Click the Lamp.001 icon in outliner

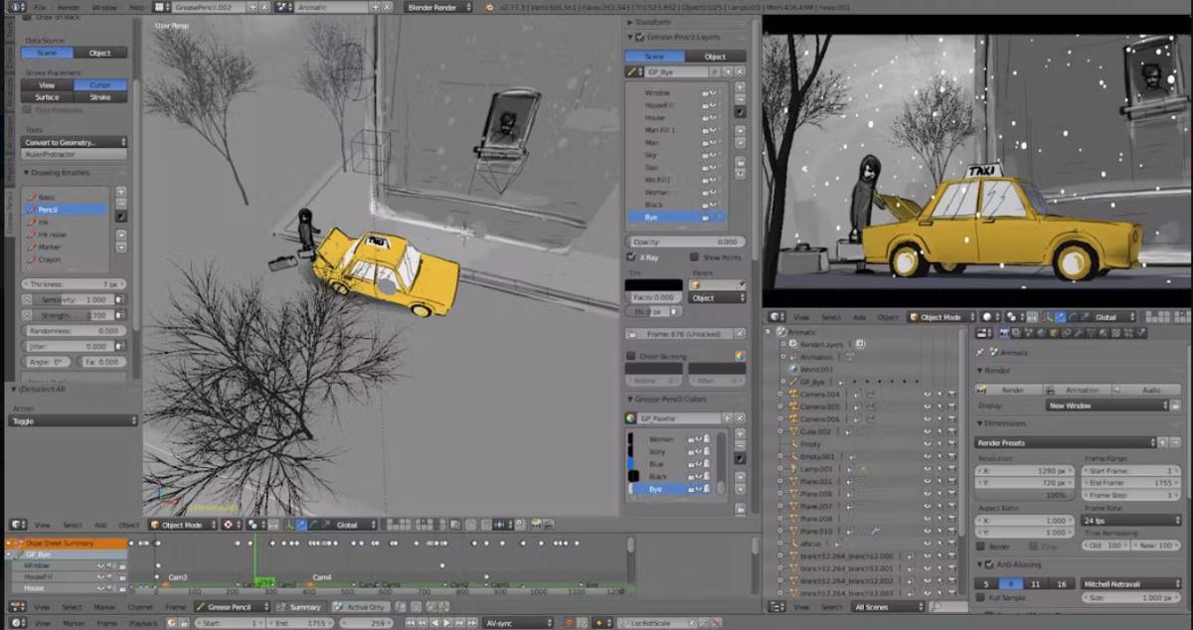coord(792,468)
